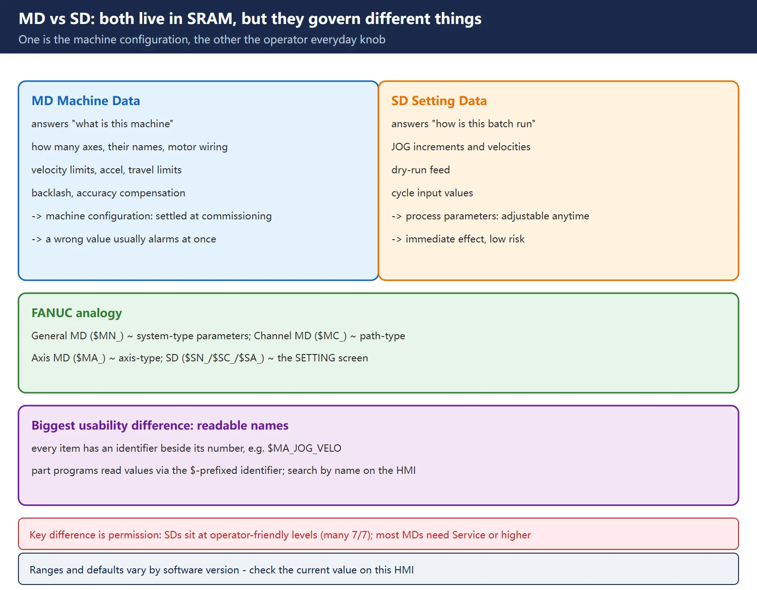Click the 'dry-run feed' line
757x590 pixels.
pyautogui.click(x=421, y=170)
